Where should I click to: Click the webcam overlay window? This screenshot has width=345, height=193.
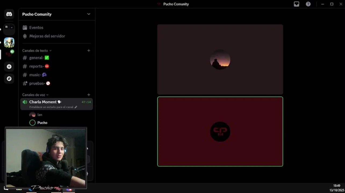coord(46,158)
